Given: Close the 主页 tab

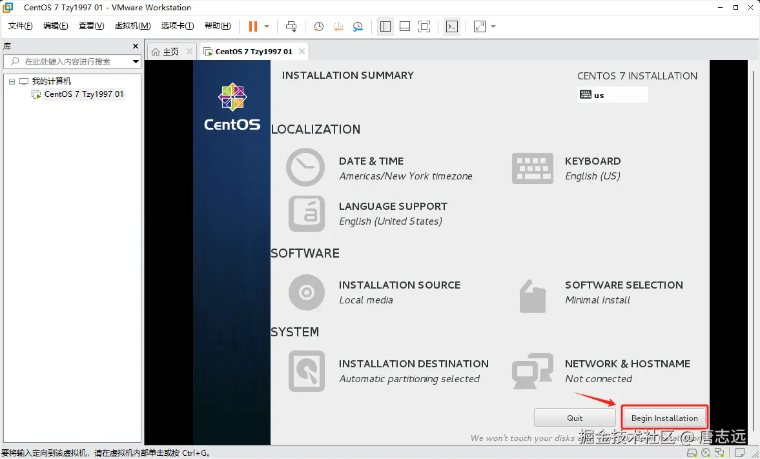Looking at the screenshot, I should (x=189, y=52).
